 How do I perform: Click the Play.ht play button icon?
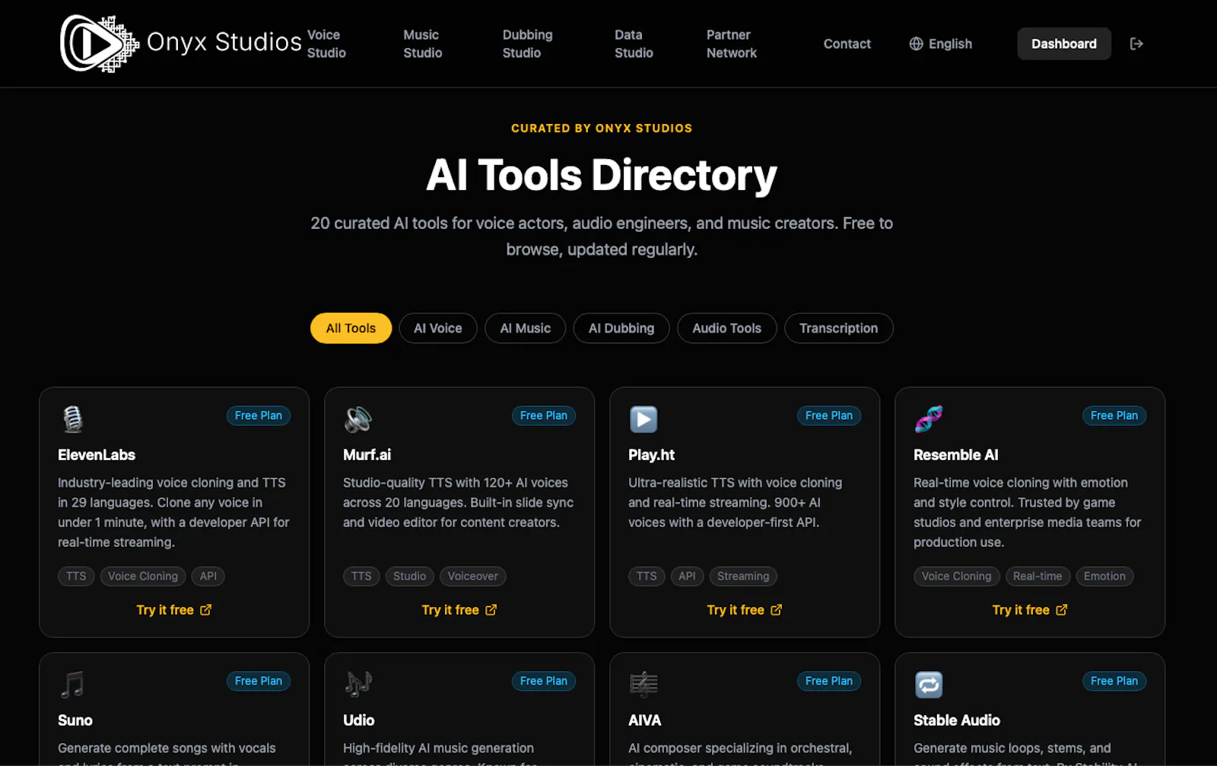[x=643, y=419]
